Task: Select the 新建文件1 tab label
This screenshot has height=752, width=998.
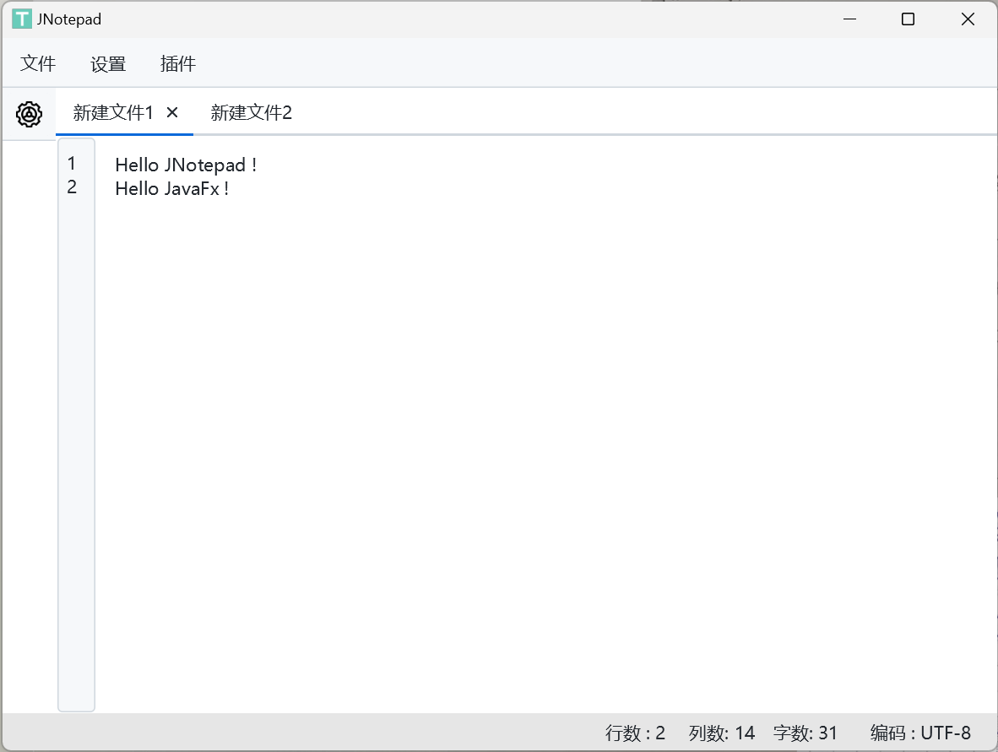Action: 113,112
